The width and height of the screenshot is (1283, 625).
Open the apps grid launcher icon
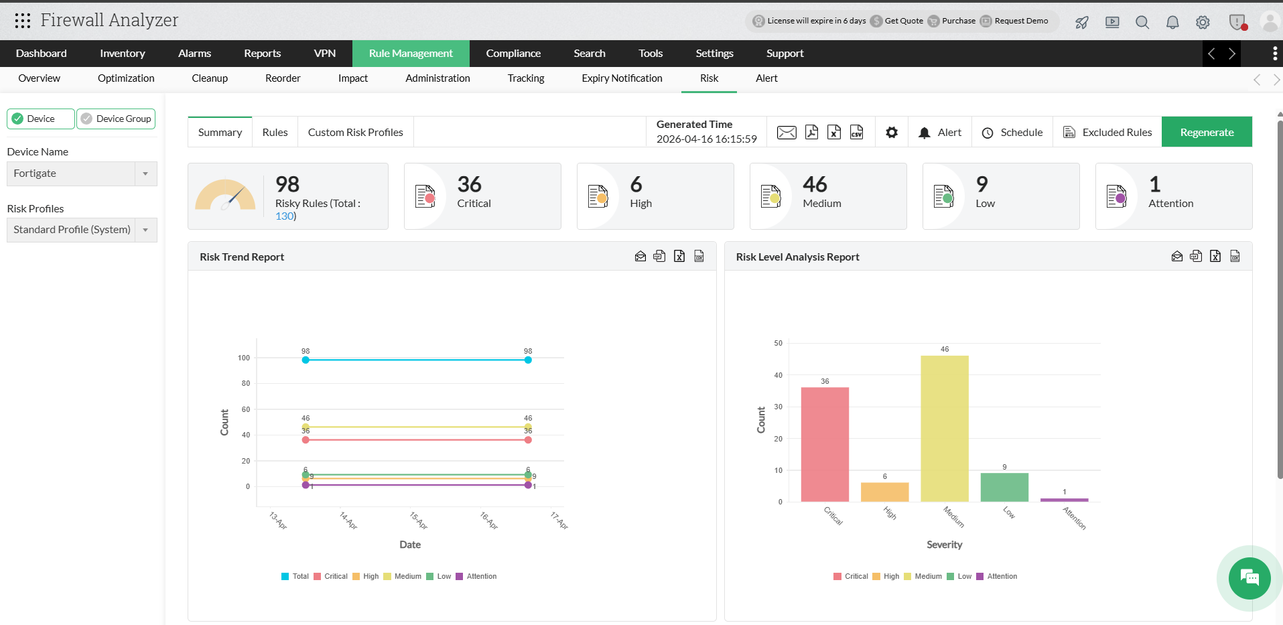pos(23,21)
